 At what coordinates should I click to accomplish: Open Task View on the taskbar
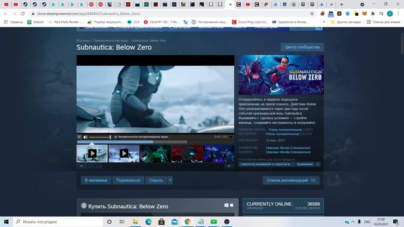tap(122, 221)
